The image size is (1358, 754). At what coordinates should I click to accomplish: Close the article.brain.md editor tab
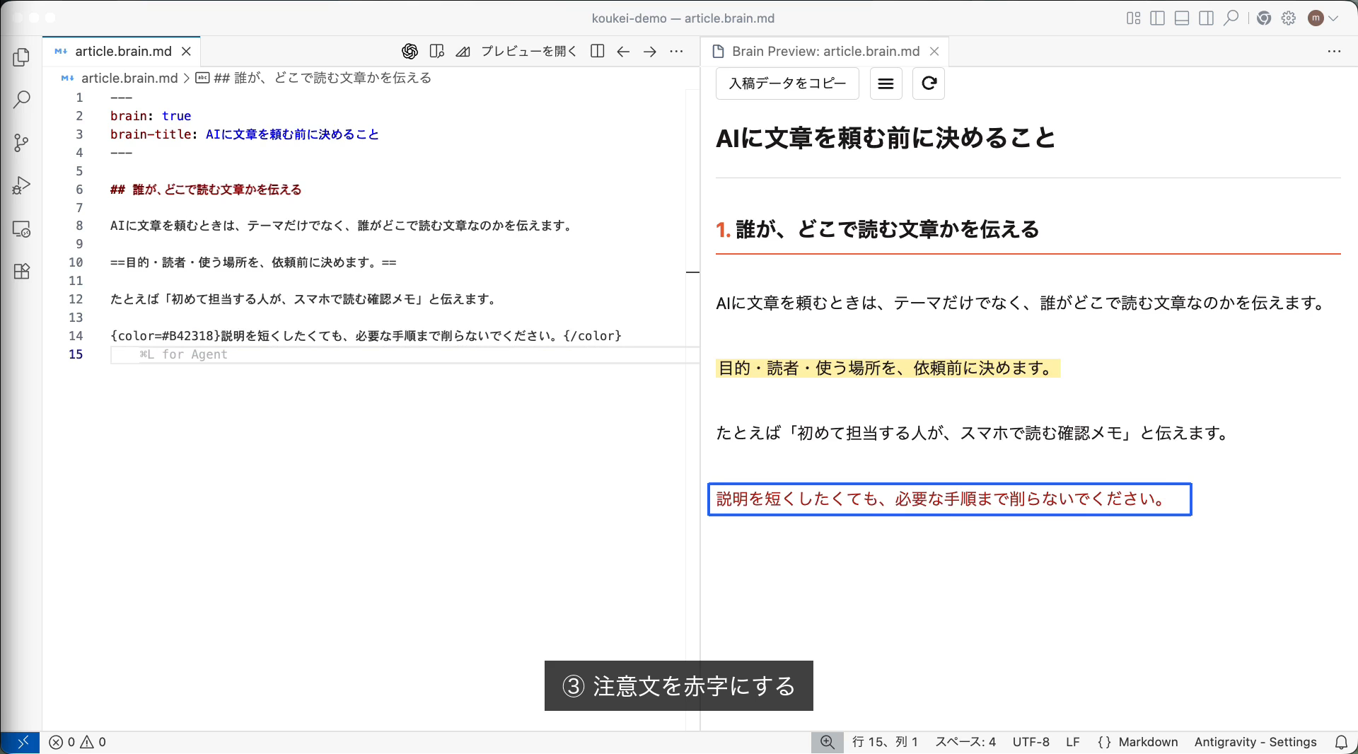[x=186, y=52]
